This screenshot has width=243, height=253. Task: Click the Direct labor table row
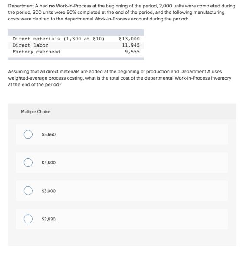[x=76, y=45]
